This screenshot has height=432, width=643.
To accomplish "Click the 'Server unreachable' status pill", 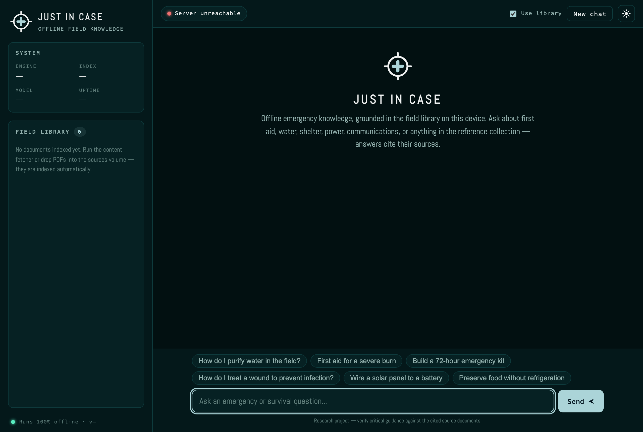I will click(x=204, y=14).
